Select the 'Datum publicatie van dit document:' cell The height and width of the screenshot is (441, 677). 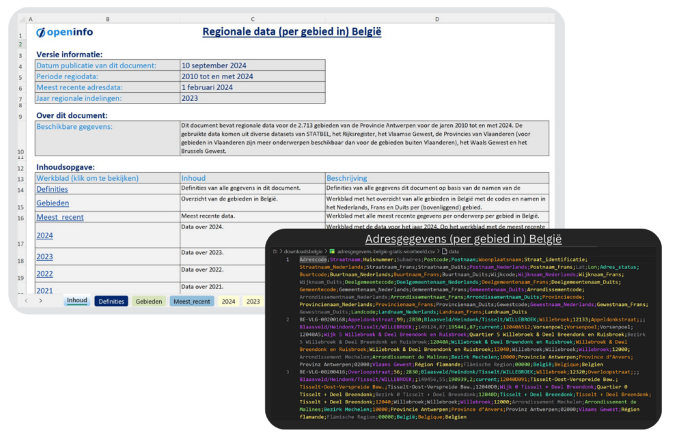pyautogui.click(x=107, y=66)
